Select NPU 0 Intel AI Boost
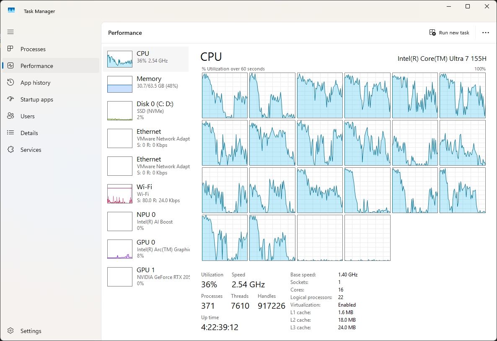Viewport: 497px width, 341px height. pyautogui.click(x=146, y=221)
